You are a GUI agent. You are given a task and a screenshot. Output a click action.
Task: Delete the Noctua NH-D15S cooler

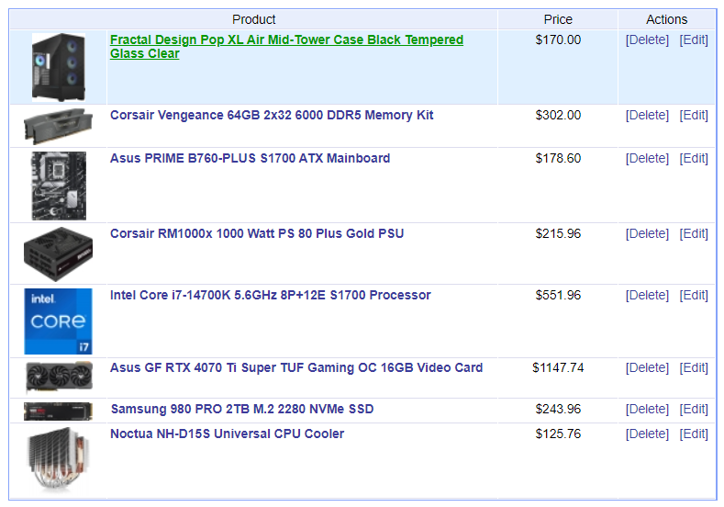pyautogui.click(x=647, y=434)
